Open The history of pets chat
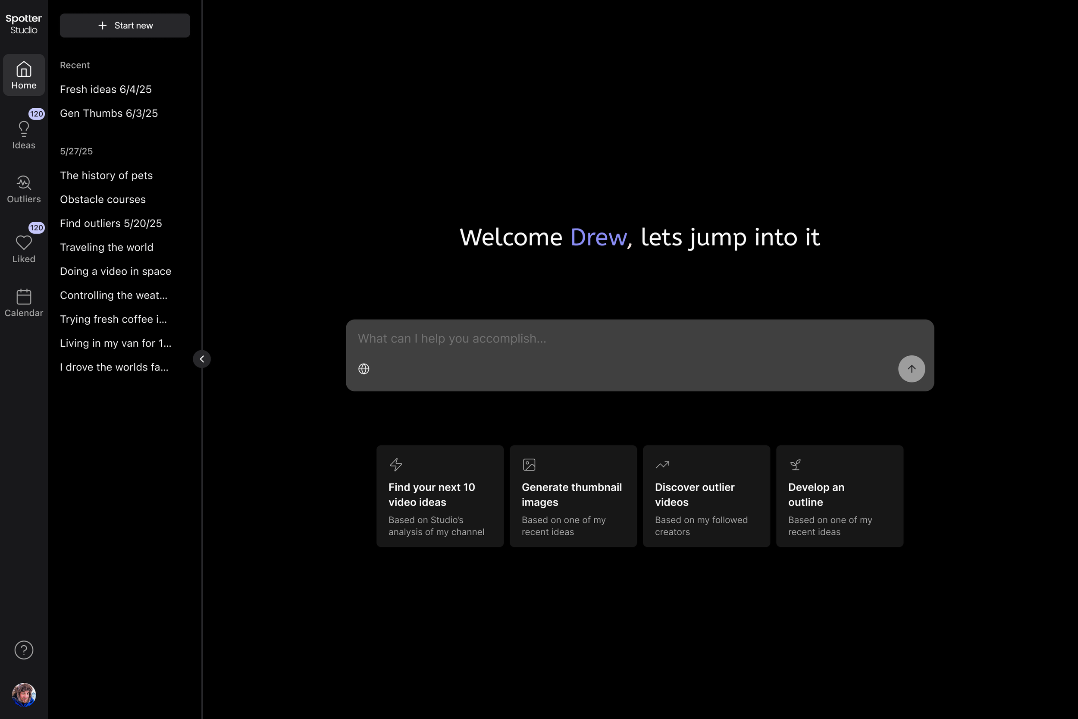1078x719 pixels. pos(107,176)
